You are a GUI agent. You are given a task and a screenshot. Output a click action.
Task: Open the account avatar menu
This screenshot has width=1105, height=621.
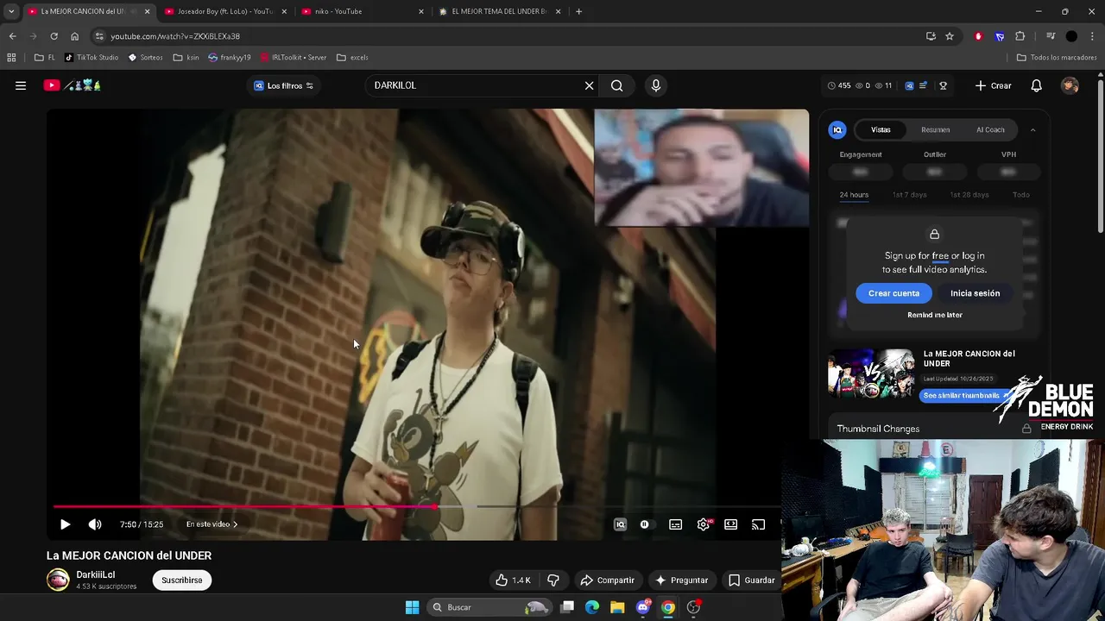pos(1070,85)
